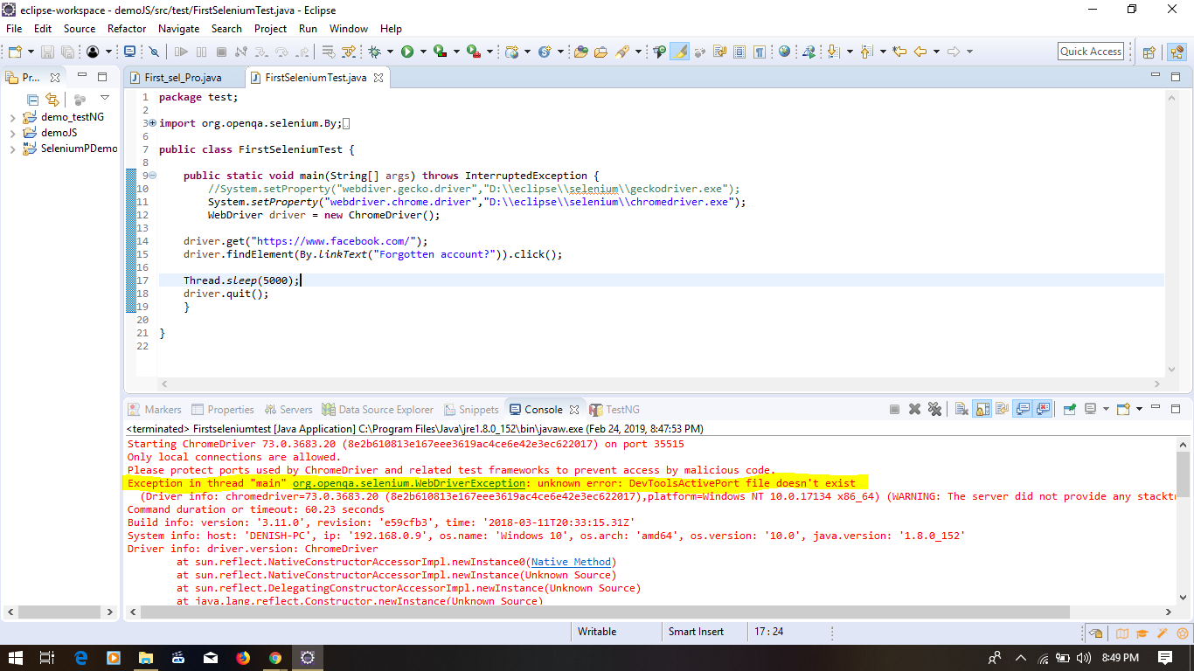Click the Debug bug icon
Image resolution: width=1194 pixels, height=671 pixels.
374,52
